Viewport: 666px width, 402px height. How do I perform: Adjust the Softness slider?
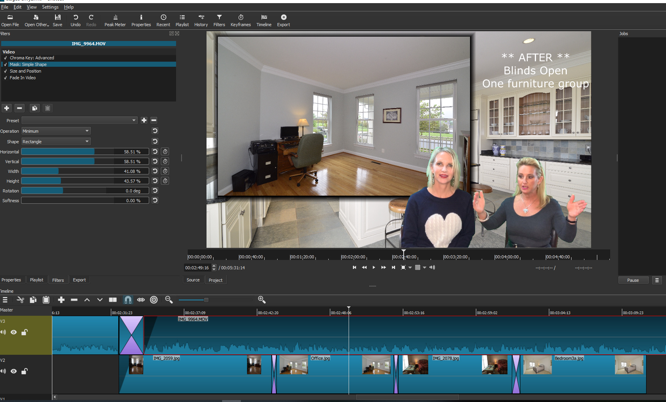pyautogui.click(x=85, y=200)
